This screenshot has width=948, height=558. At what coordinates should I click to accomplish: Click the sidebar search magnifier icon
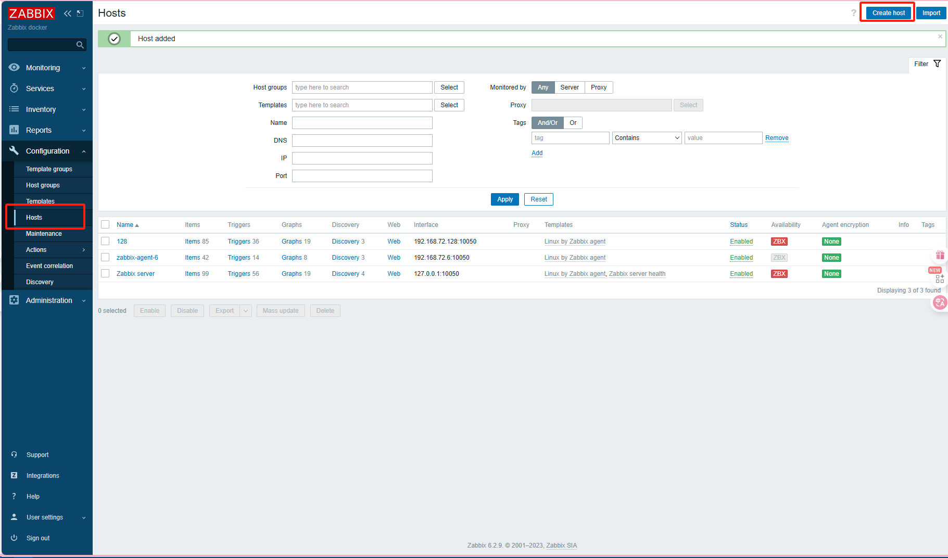[80, 45]
